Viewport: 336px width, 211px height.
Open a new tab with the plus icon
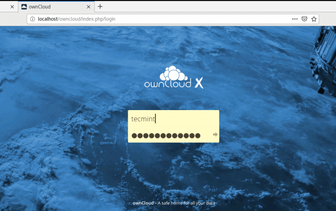100,7
